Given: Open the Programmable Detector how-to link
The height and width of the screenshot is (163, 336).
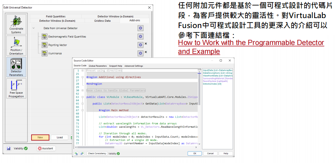Looking at the screenshot, I should 251,47.
